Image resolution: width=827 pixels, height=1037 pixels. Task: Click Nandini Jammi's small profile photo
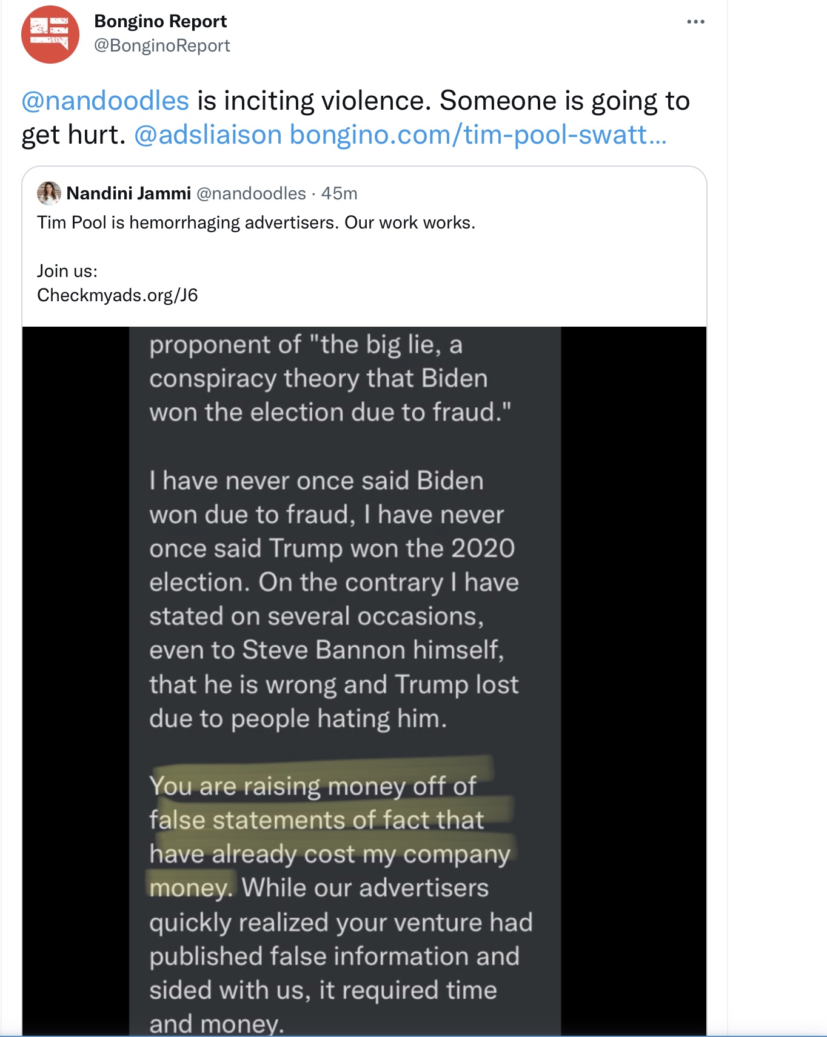pyautogui.click(x=49, y=193)
